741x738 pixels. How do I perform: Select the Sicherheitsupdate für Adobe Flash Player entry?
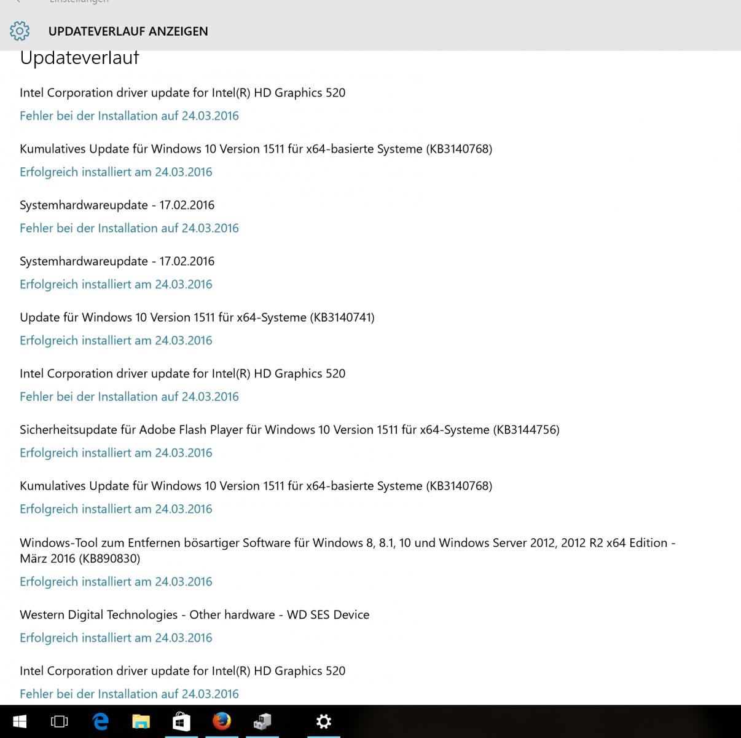coord(289,430)
